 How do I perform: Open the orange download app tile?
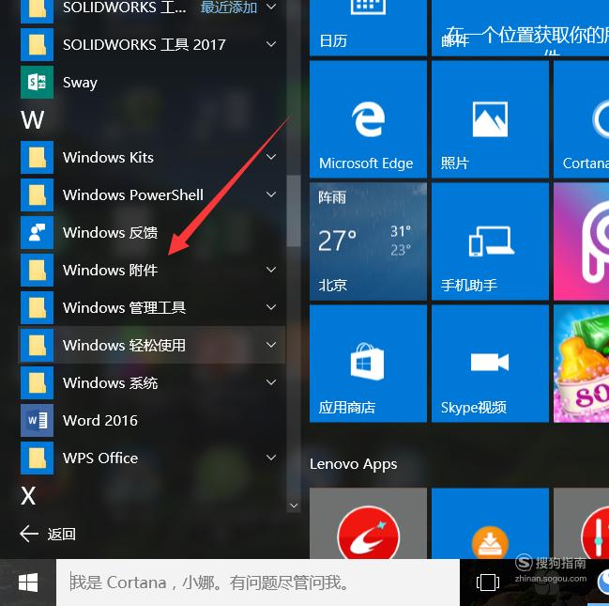490,523
